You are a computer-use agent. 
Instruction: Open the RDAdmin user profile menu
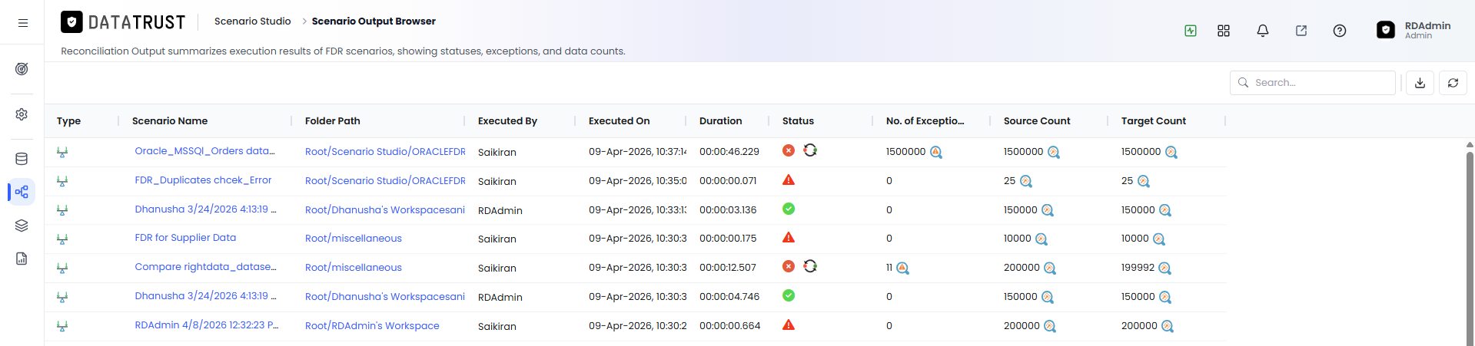pyautogui.click(x=1414, y=30)
